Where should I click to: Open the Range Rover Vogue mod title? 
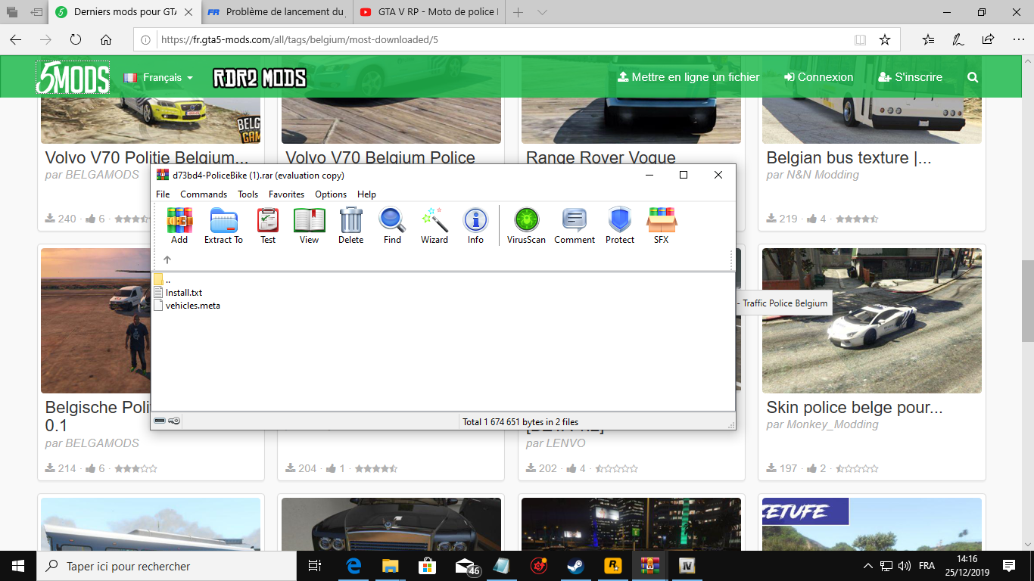(x=601, y=157)
